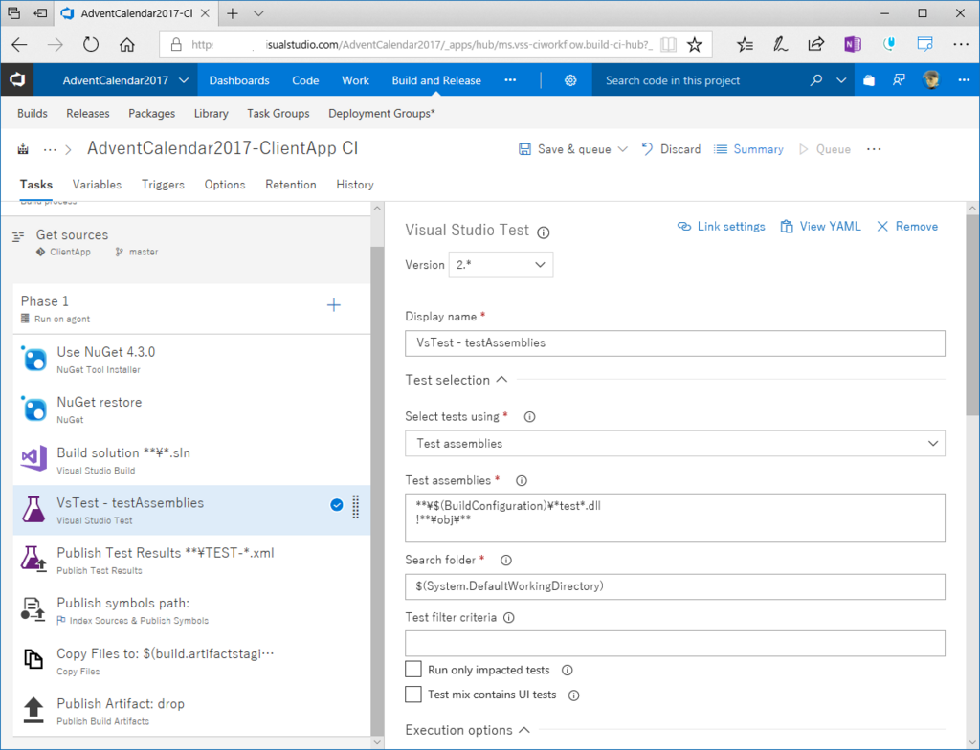The image size is (980, 750).
Task: Click View YAML
Action: click(x=820, y=227)
